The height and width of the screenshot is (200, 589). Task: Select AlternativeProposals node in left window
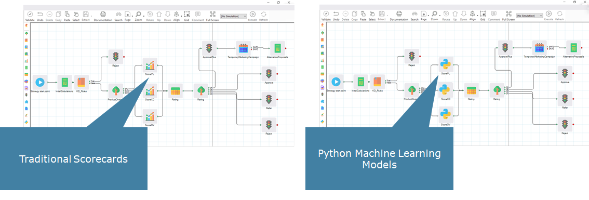tap(277, 48)
